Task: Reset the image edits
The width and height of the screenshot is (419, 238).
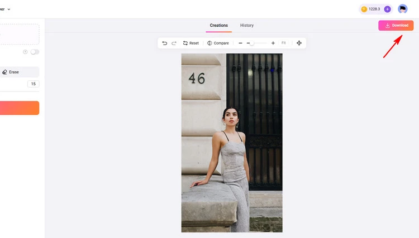Action: (x=191, y=43)
